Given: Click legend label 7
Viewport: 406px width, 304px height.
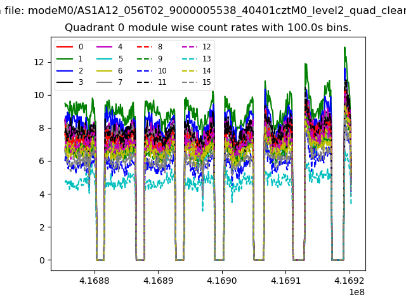Looking at the screenshot, I should [x=120, y=82].
